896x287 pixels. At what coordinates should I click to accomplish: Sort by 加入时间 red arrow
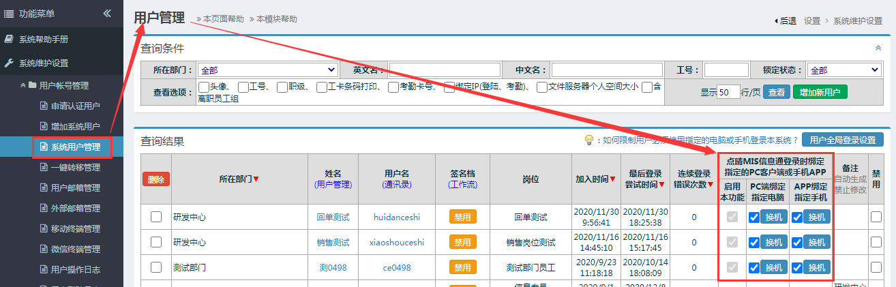point(612,179)
